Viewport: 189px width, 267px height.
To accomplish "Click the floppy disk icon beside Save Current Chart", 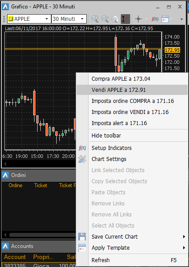I will click(82, 237).
